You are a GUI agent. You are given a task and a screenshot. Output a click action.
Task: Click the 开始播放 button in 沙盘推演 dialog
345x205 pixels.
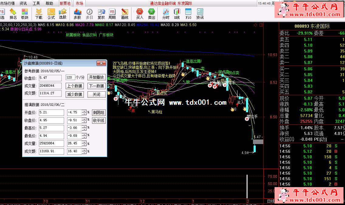pyautogui.click(x=97, y=77)
